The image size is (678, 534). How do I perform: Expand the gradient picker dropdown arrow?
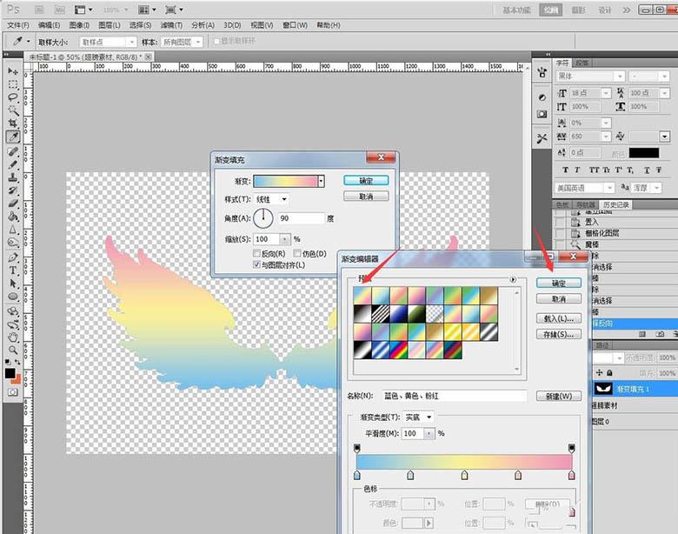tap(322, 181)
